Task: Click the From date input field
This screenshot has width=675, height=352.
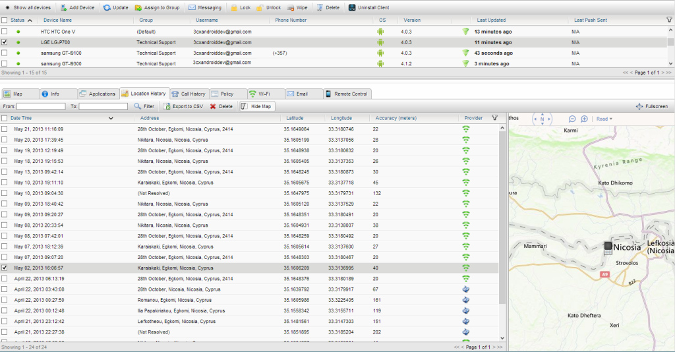Action: click(41, 106)
